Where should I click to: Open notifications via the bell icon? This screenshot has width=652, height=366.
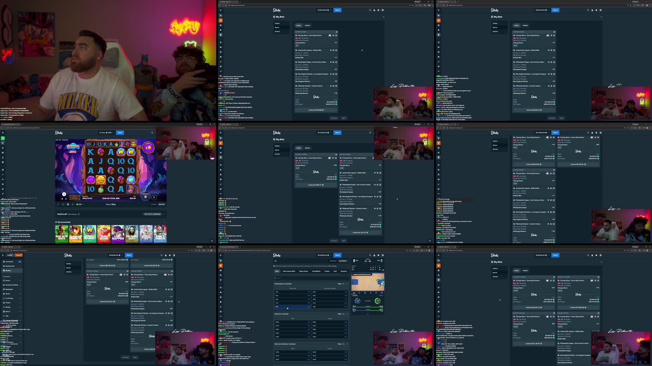(378, 10)
